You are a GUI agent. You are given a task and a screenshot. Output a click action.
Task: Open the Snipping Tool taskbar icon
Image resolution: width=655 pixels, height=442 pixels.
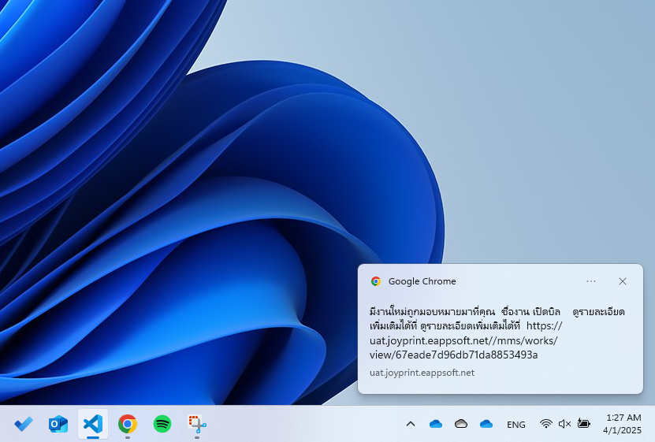click(196, 424)
